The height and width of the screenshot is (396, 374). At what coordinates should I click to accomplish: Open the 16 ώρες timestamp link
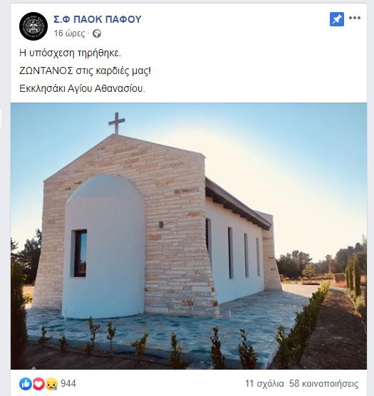click(69, 33)
